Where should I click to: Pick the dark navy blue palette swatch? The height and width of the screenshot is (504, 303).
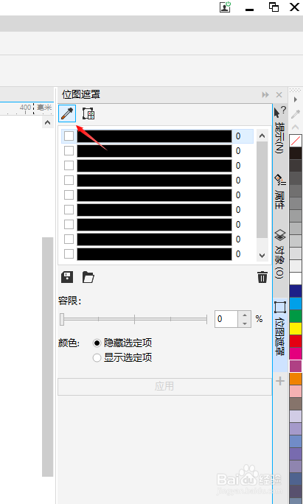click(x=296, y=291)
